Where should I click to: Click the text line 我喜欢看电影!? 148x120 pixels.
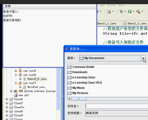point(12,20)
